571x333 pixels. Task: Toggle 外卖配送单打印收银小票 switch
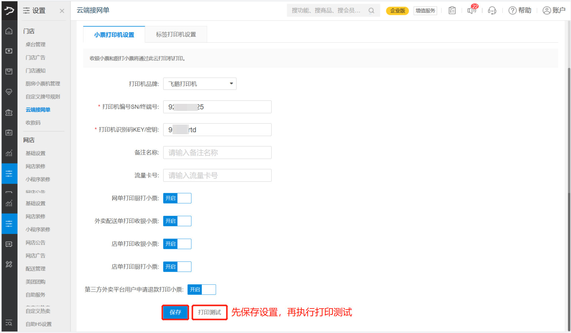tap(177, 221)
